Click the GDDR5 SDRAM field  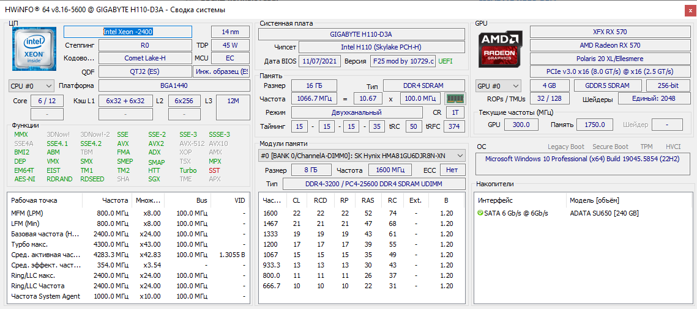point(607,85)
